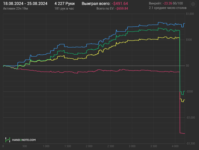Click the 'Активен 23ч 19м' active time
The height and width of the screenshot is (150, 199).
point(15,9)
